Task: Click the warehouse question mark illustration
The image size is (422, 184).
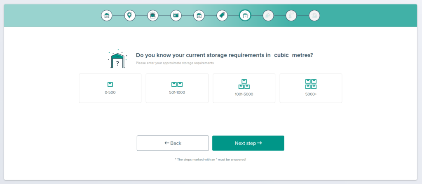Action: [x=117, y=59]
